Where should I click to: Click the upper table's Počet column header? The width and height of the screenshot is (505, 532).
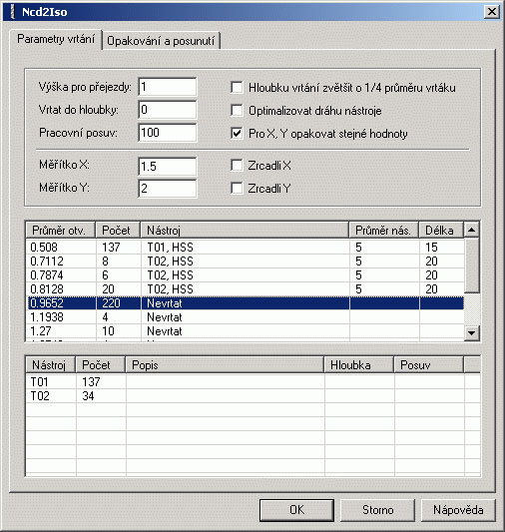[x=118, y=231]
